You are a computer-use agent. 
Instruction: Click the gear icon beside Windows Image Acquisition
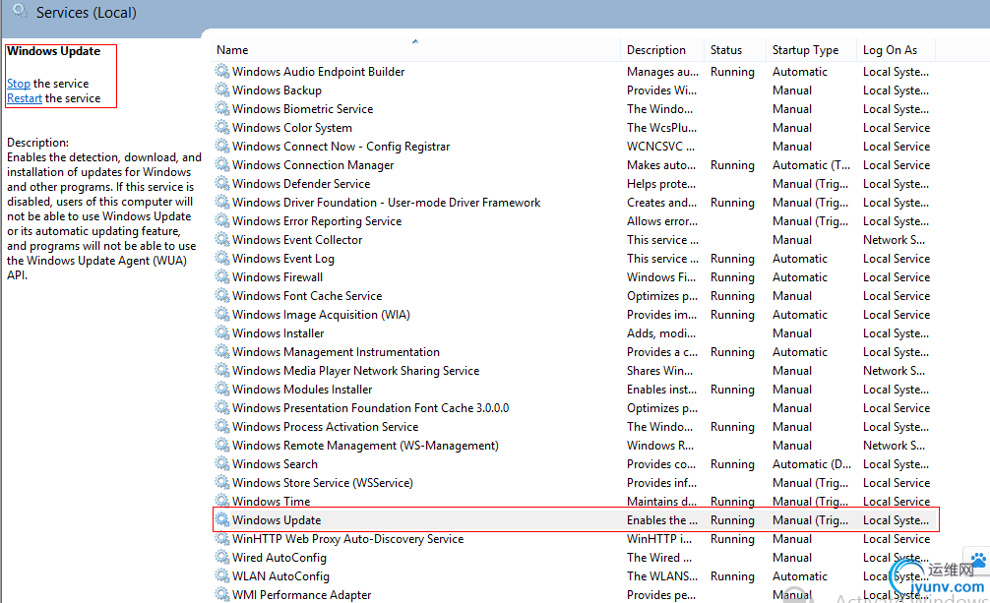[221, 314]
